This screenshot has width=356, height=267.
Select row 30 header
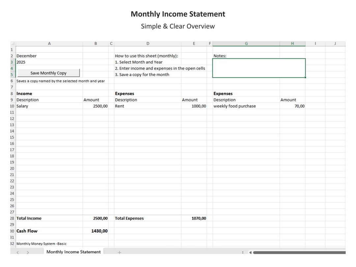pyautogui.click(x=12, y=231)
